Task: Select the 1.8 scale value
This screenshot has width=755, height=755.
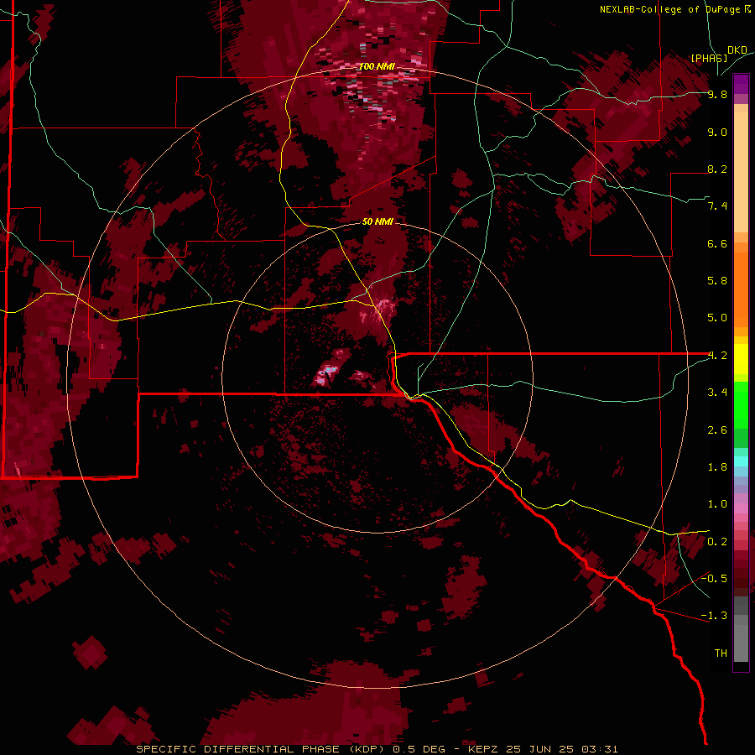Action: 717,467
